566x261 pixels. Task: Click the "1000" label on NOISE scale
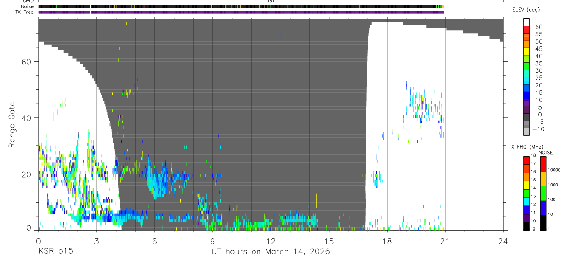(553, 185)
